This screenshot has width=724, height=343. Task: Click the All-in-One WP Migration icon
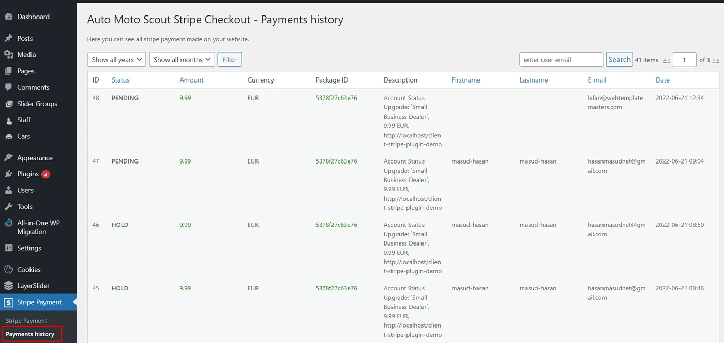(8, 223)
